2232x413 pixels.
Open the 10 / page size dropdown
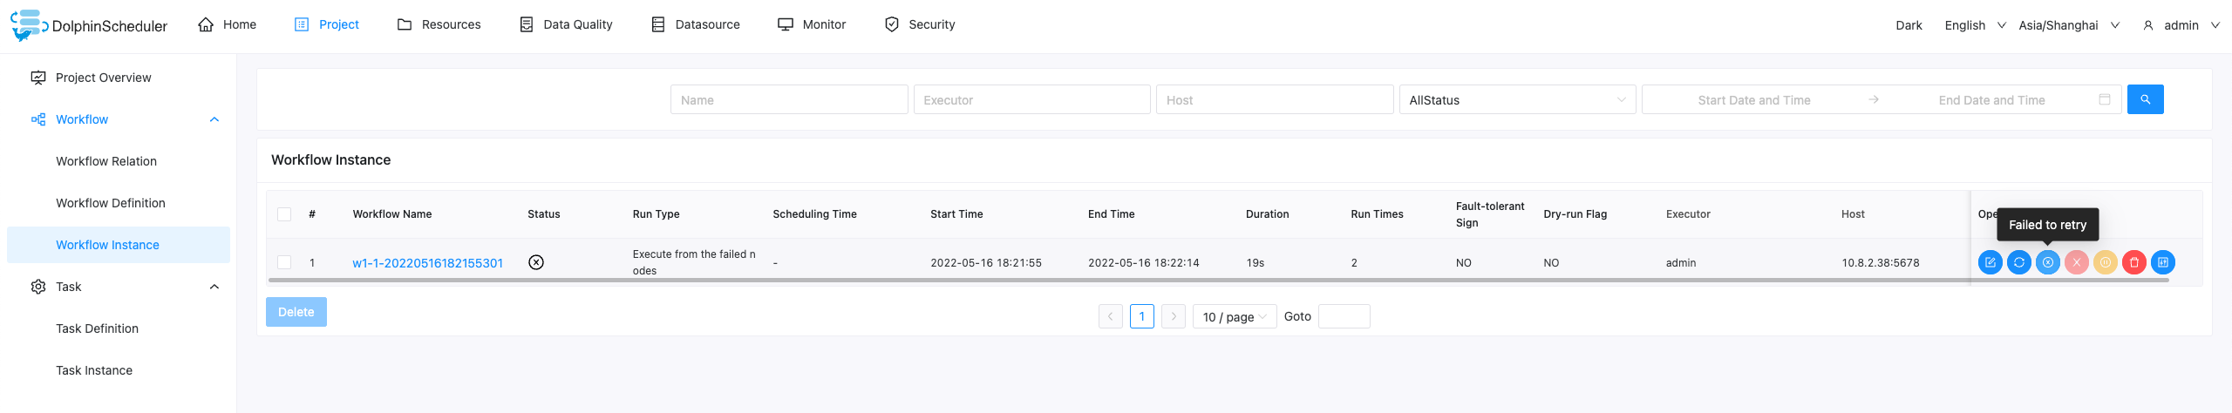(x=1234, y=316)
